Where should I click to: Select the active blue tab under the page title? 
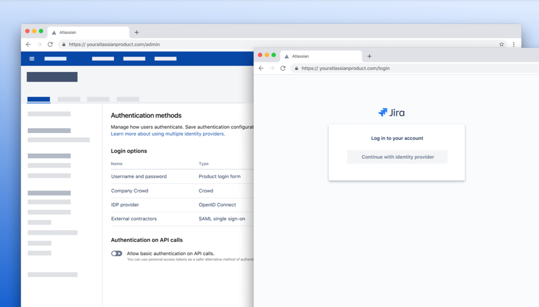click(38, 100)
